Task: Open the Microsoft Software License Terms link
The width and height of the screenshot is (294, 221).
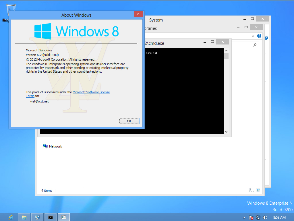Action: pos(91,92)
